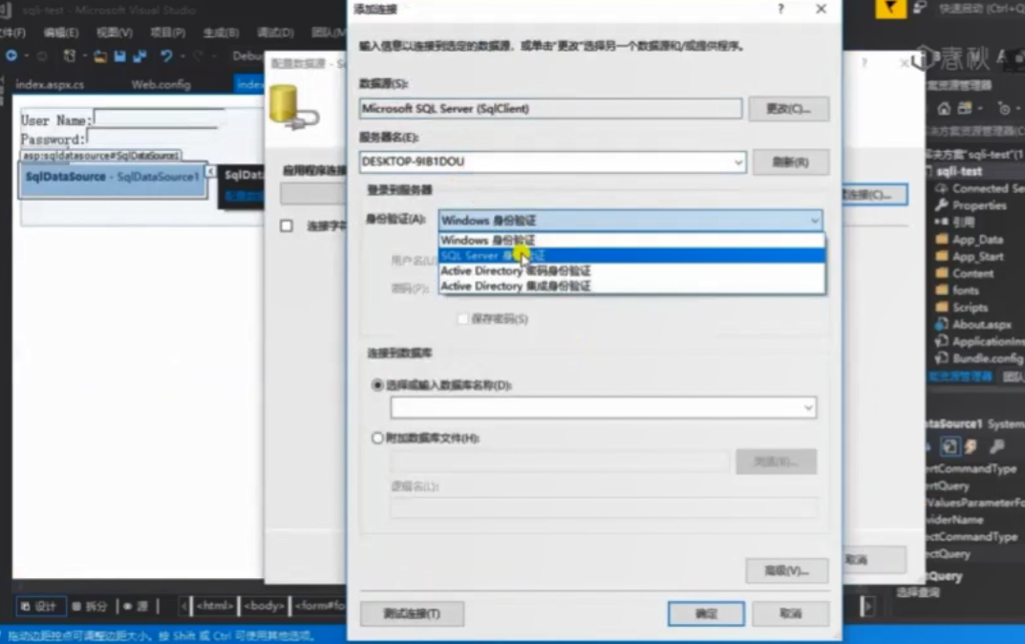
Task: Open the Debug configuration dropdown
Action: point(249,57)
